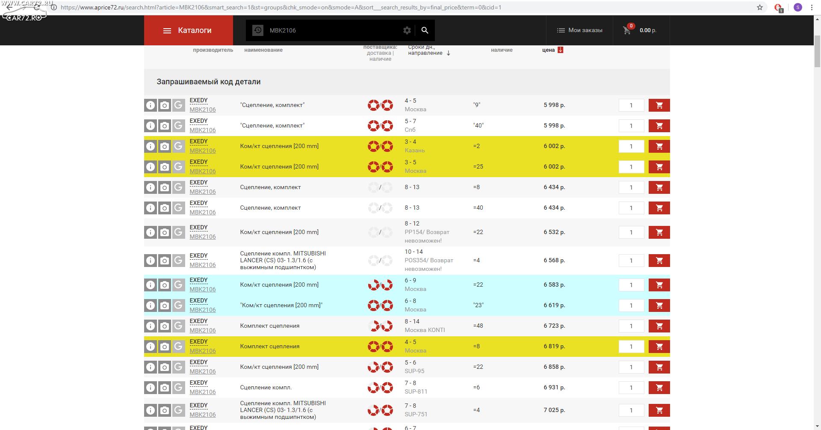Screen dimensions: 821x430
Task: Click Запрашиваемый код детали heading
Action: coord(209,82)
